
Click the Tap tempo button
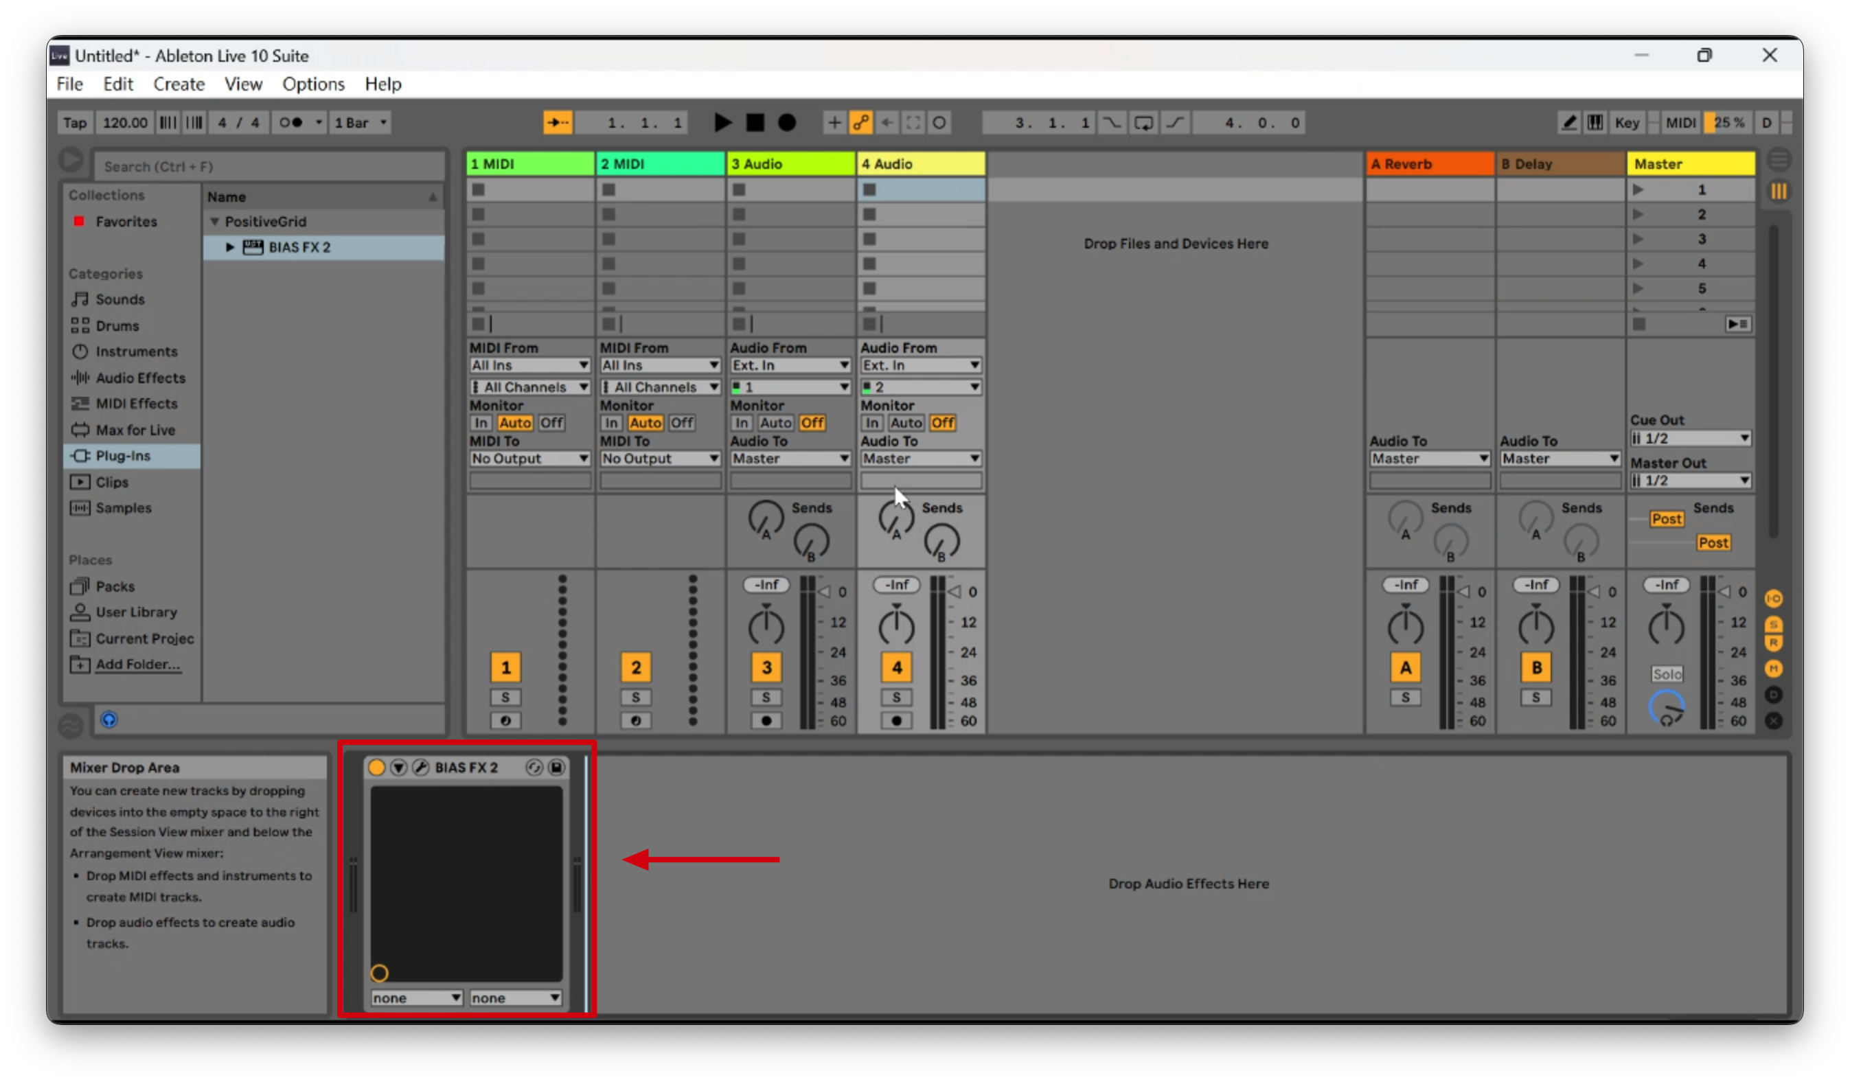click(x=74, y=123)
